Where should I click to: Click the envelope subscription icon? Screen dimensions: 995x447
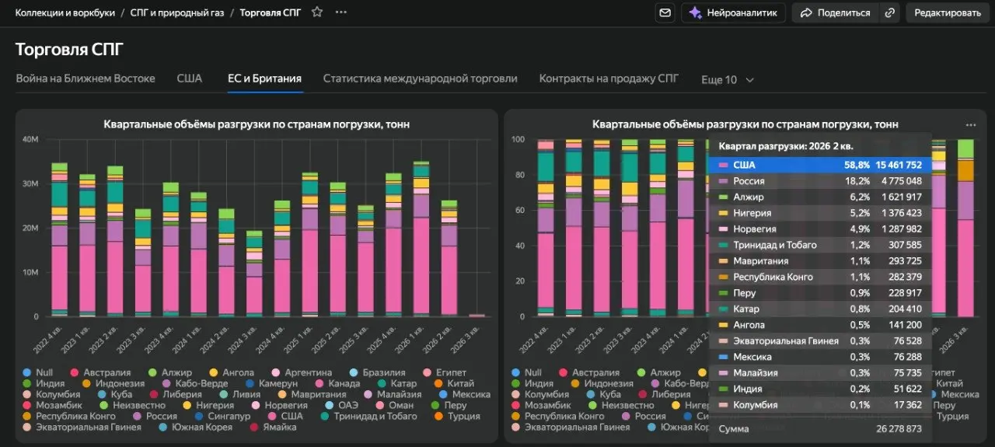pos(665,12)
